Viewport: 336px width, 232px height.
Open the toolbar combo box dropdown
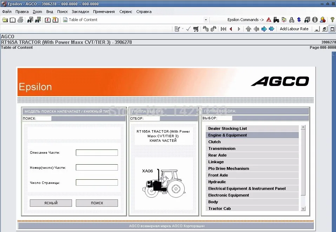(x=206, y=19)
